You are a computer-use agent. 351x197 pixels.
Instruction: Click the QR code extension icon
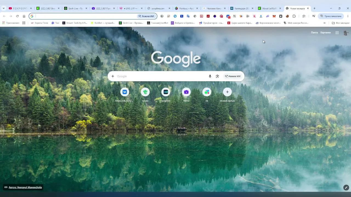pos(235,16)
